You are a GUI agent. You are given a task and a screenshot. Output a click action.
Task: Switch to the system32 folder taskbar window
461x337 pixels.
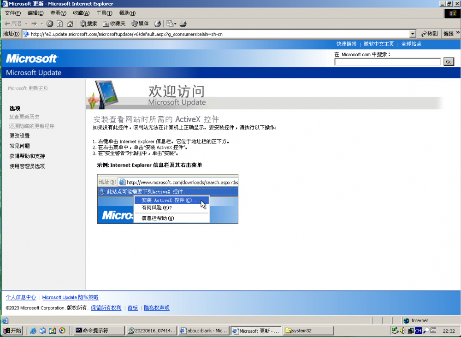(x=309, y=331)
